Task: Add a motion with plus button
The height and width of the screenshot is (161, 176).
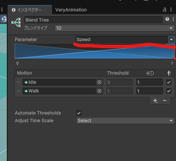Action: pos(155,101)
